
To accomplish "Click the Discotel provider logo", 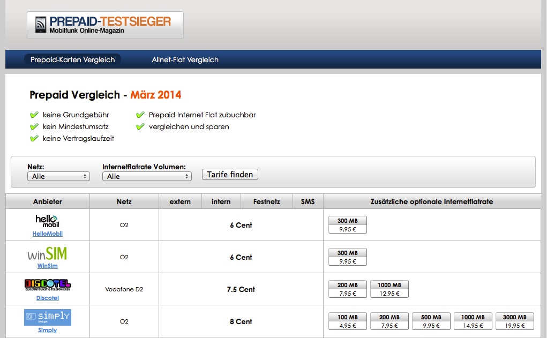I will point(48,285).
